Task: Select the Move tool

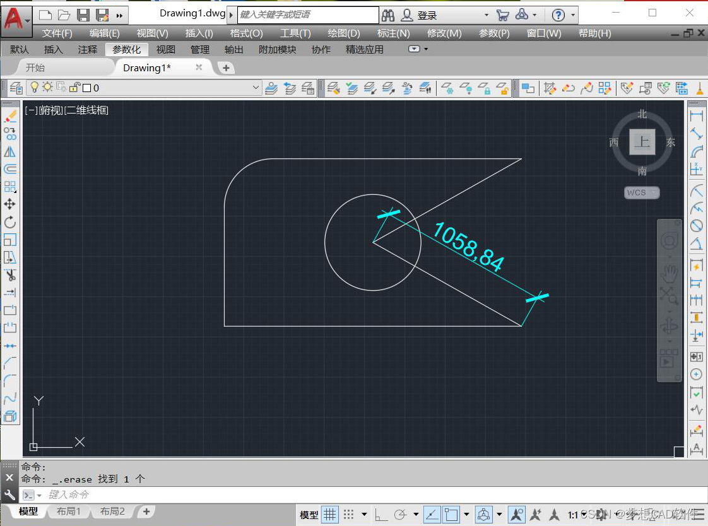Action: [x=10, y=204]
